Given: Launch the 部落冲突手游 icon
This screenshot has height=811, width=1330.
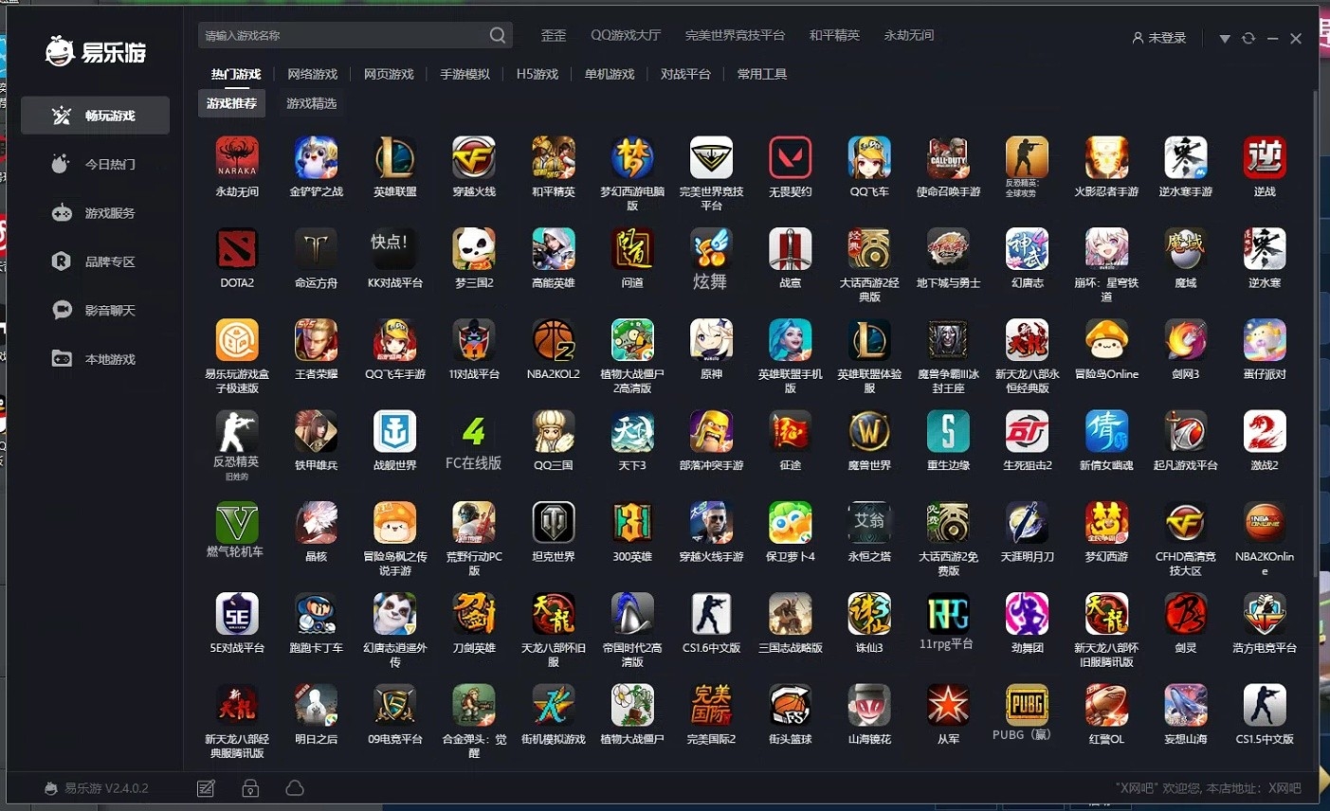Looking at the screenshot, I should (x=711, y=432).
